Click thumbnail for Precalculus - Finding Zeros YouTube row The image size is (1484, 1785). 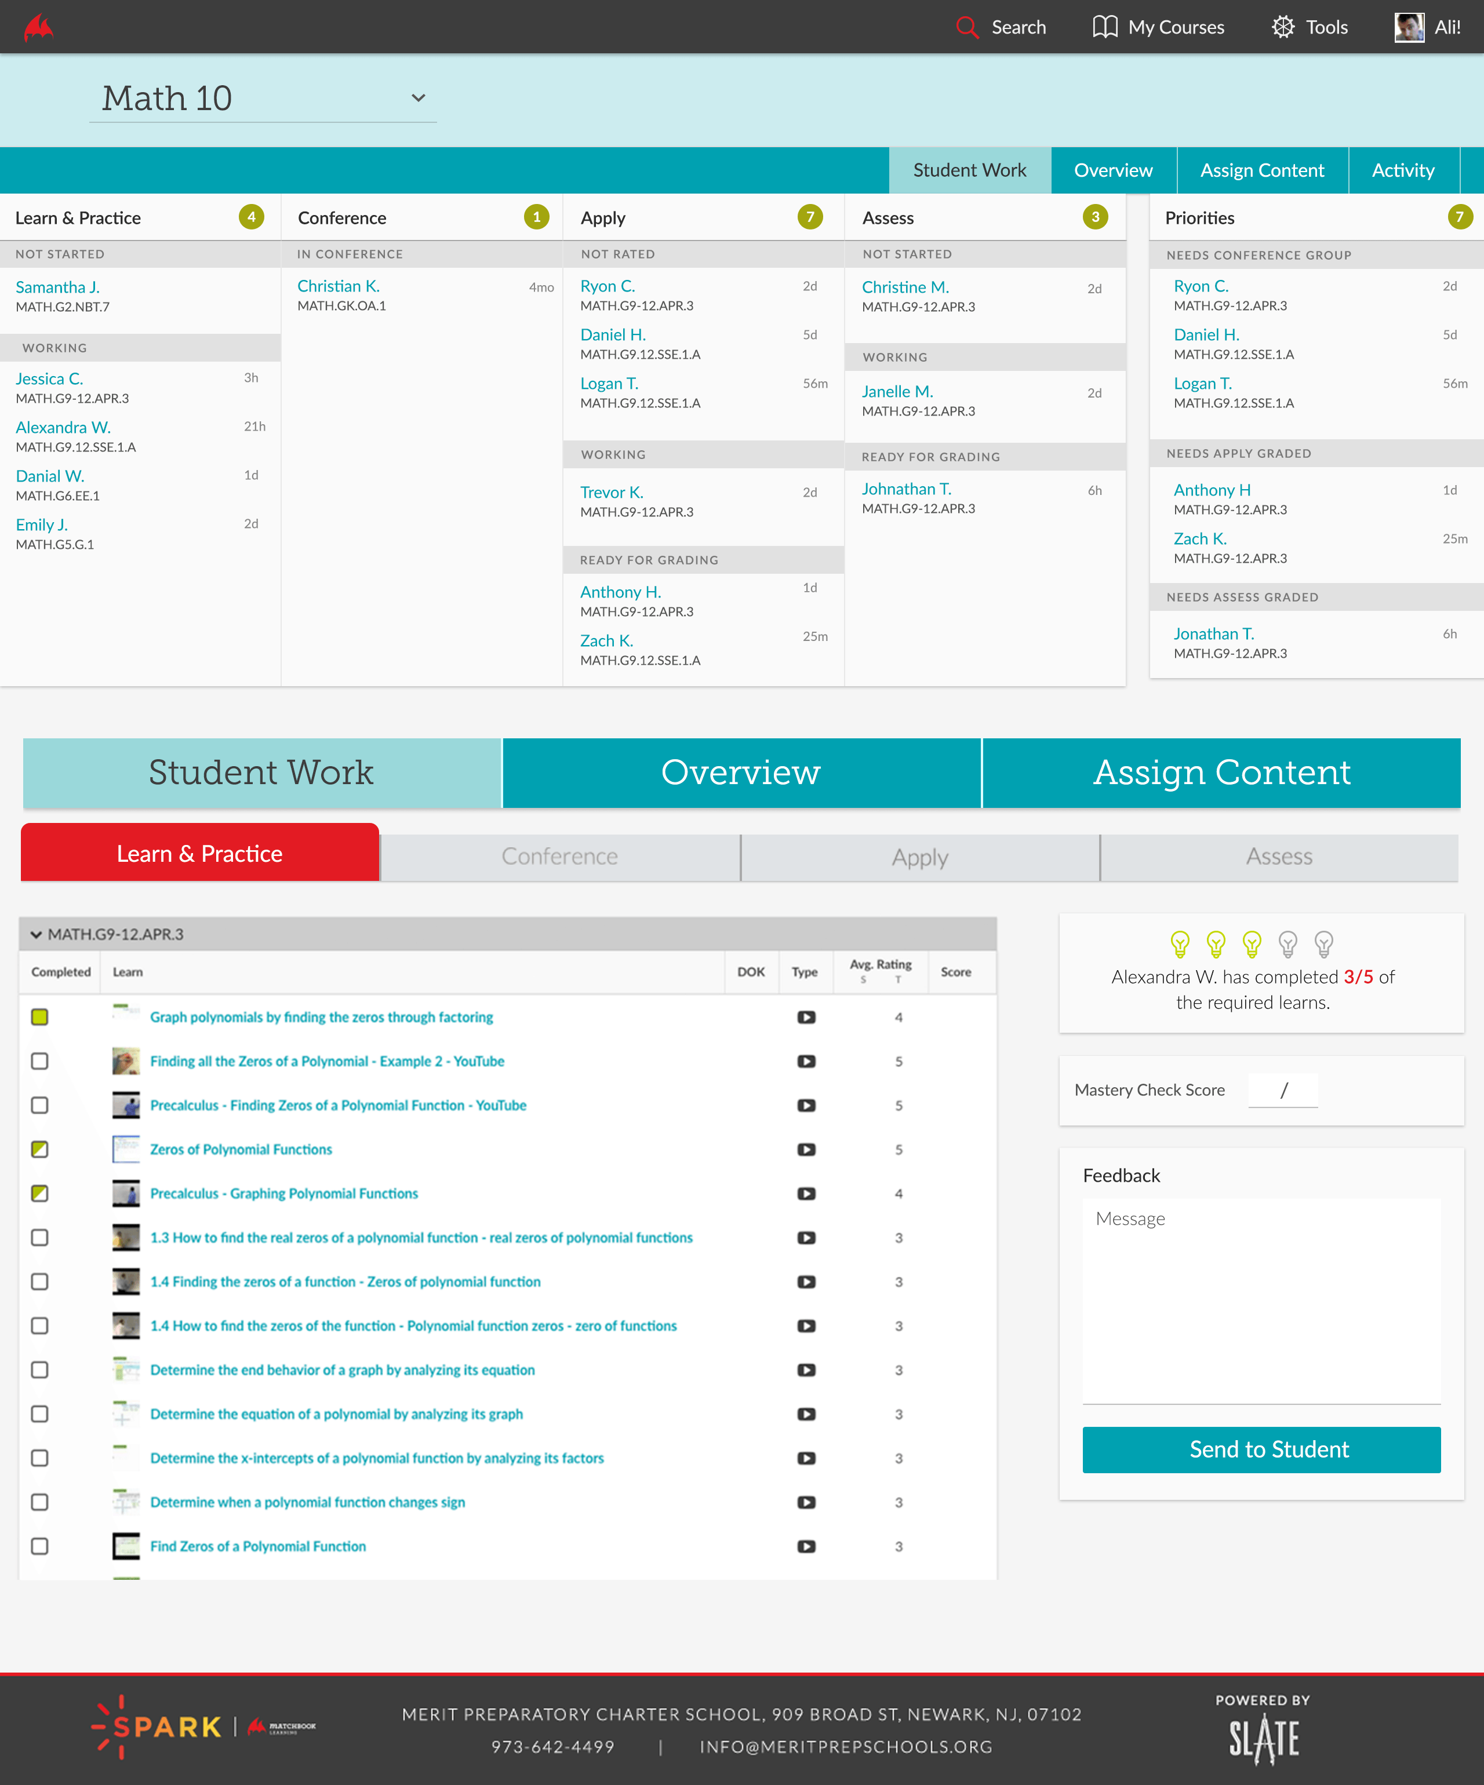tap(126, 1105)
